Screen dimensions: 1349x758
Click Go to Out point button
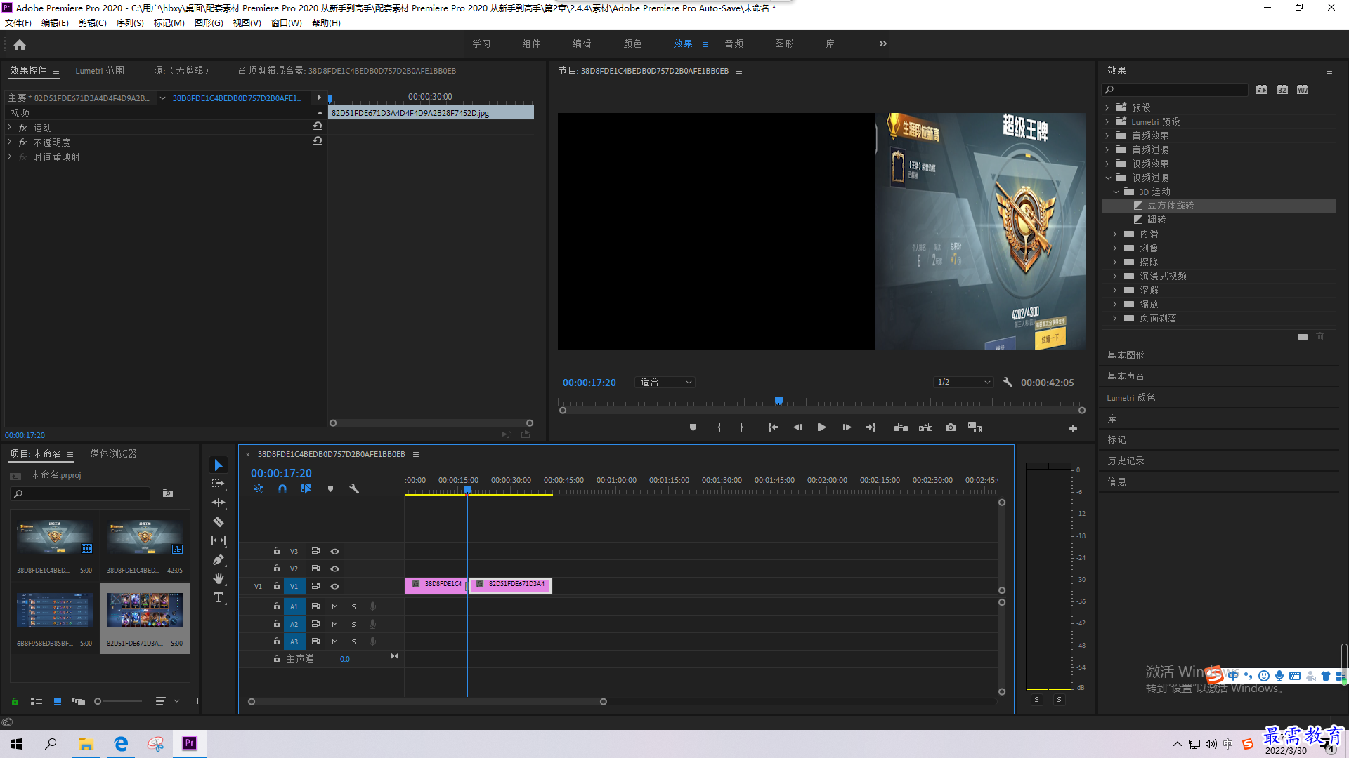click(871, 427)
